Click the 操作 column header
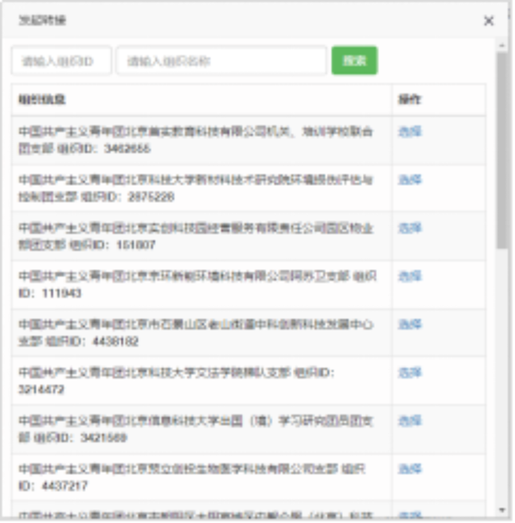The height and width of the screenshot is (523, 515). (410, 100)
